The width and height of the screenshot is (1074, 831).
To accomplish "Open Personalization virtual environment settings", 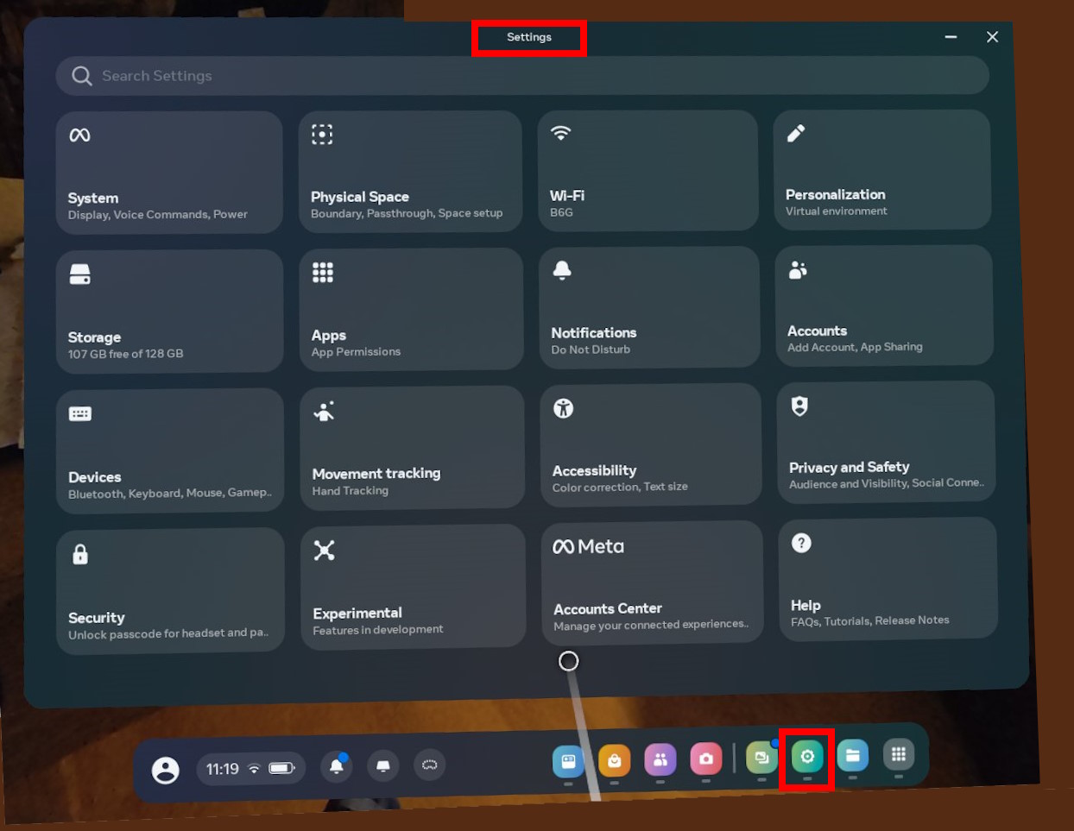I will [x=881, y=169].
